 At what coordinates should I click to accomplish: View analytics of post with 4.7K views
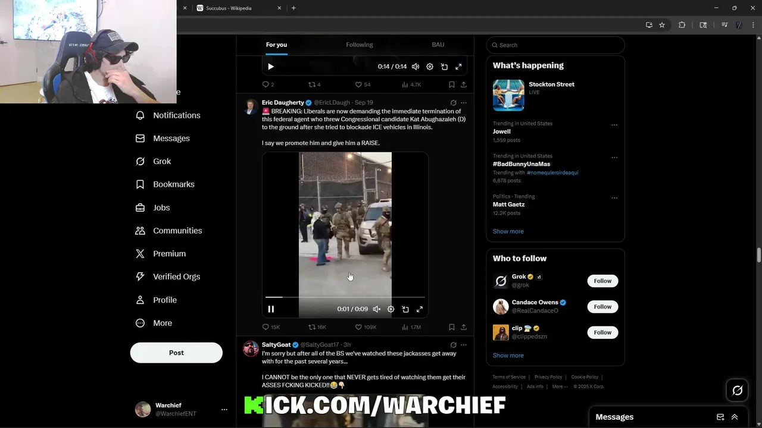click(411, 84)
